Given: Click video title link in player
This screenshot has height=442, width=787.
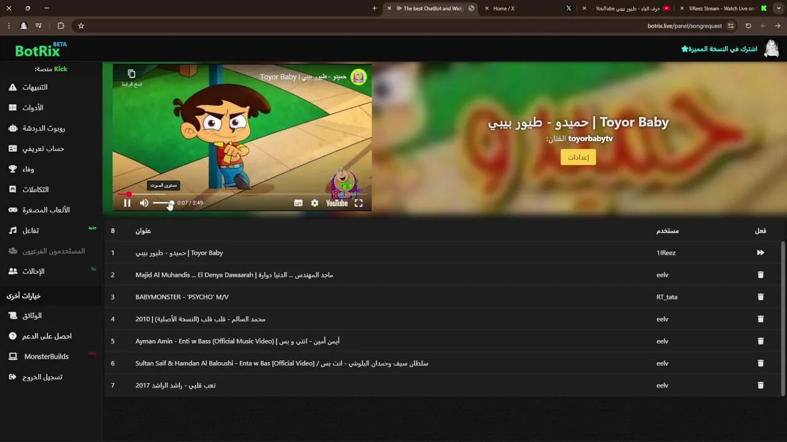Looking at the screenshot, I should [x=303, y=77].
